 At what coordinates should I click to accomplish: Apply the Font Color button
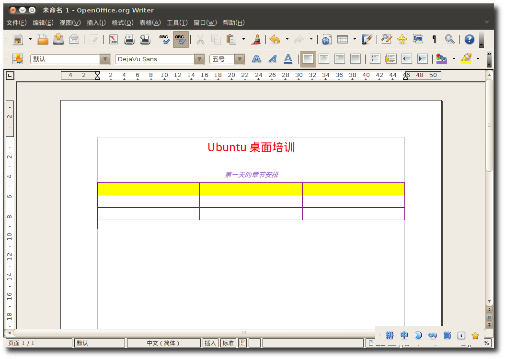click(x=442, y=59)
